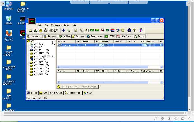194x122 pixels.
Task: Open the View menu
Action: click(x=47, y=25)
